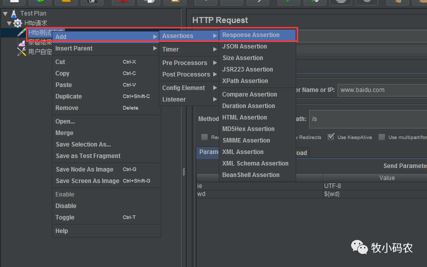Viewport: 427px width, 267px height.
Task: Choose Open... from the context menu
Action: click(x=106, y=121)
